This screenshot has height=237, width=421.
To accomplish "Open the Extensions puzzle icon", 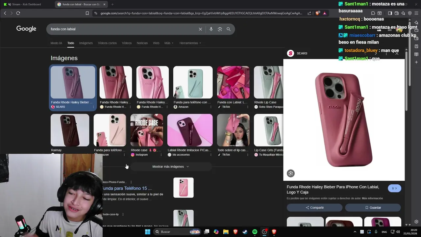I will (x=373, y=13).
